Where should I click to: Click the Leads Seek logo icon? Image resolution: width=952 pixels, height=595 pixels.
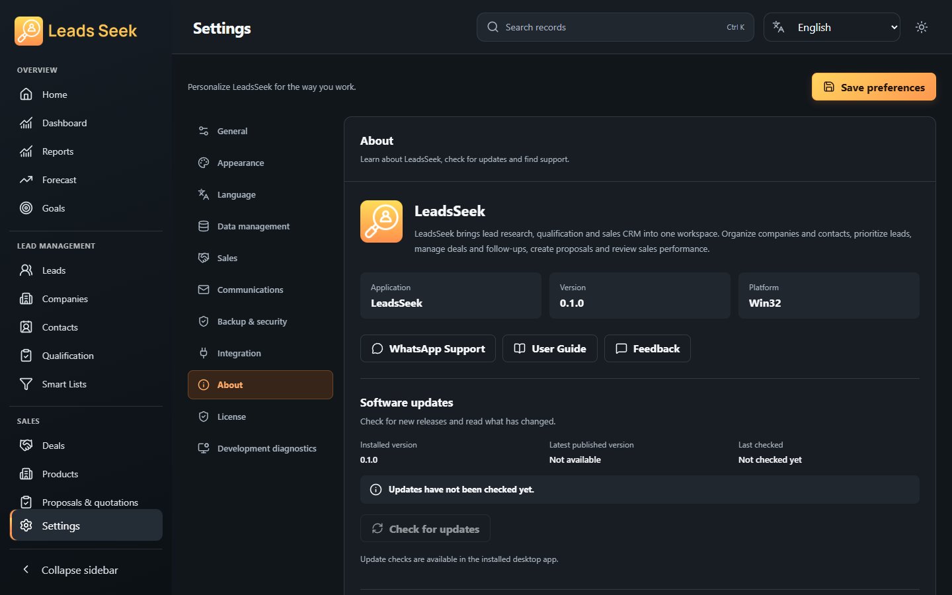click(x=28, y=31)
